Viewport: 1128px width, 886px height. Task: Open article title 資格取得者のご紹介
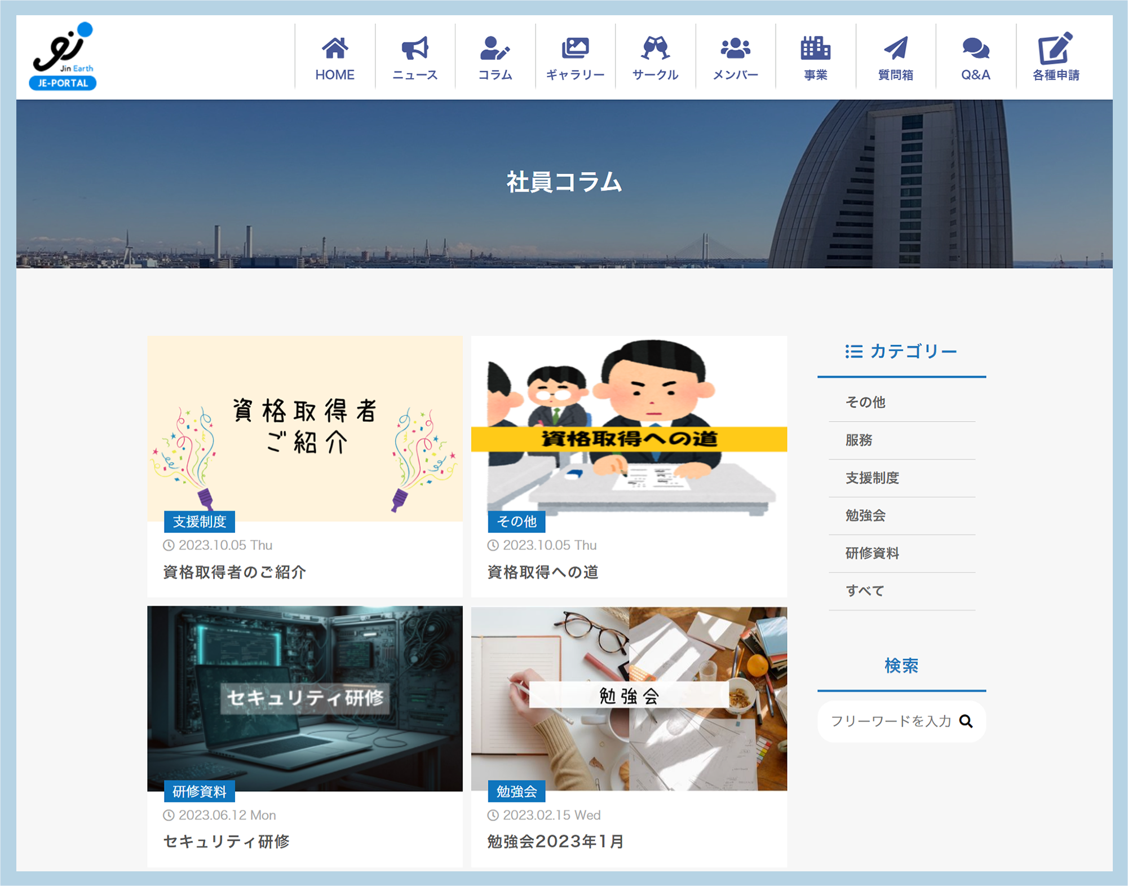[235, 572]
